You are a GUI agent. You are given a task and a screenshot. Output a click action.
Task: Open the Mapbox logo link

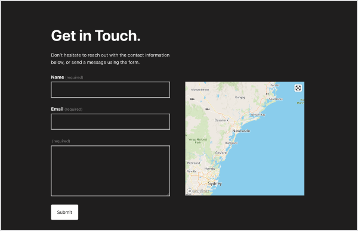pyautogui.click(x=198, y=191)
